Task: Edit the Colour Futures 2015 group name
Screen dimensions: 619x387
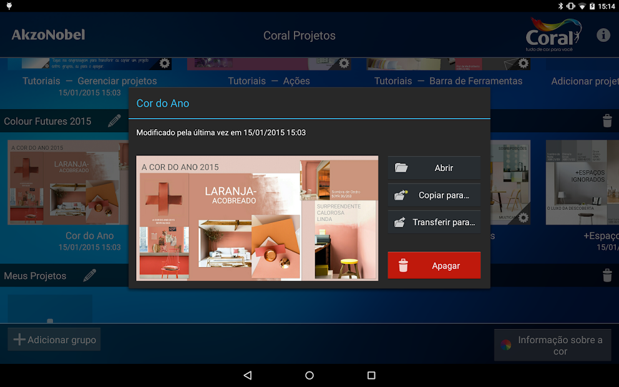Action: coord(114,121)
